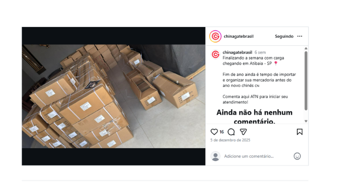Click the caption scrollbar thumb

click(306, 81)
